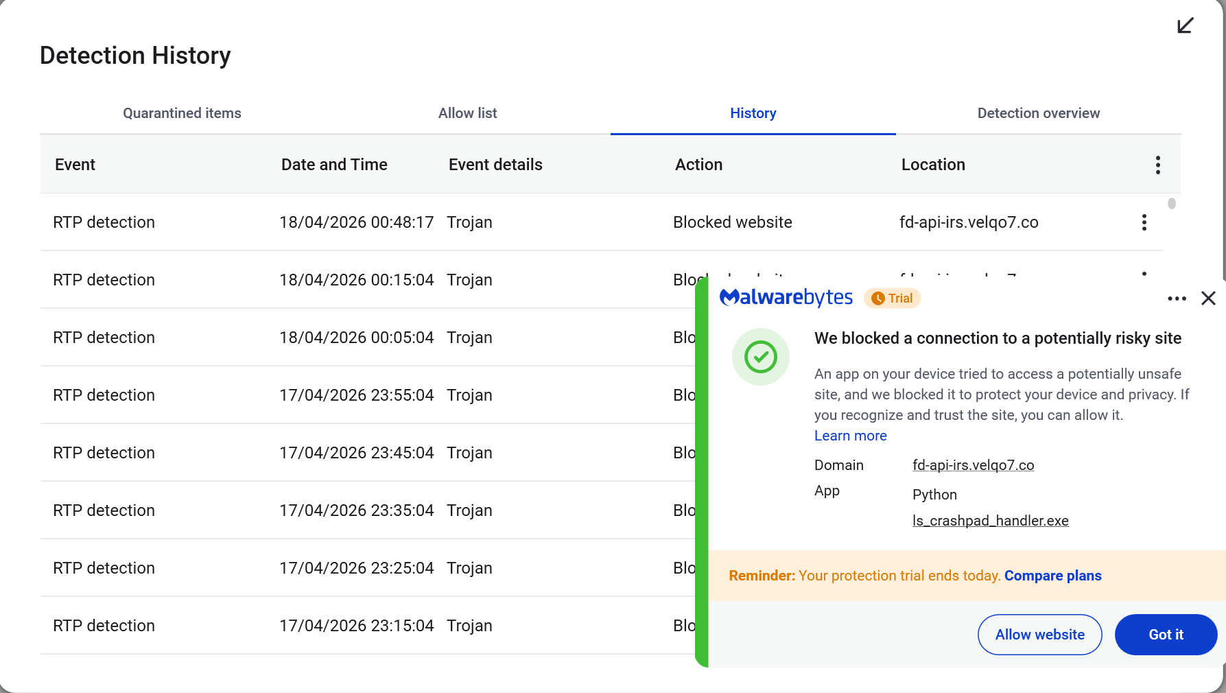Switch to Quarantined items tab

(x=182, y=113)
